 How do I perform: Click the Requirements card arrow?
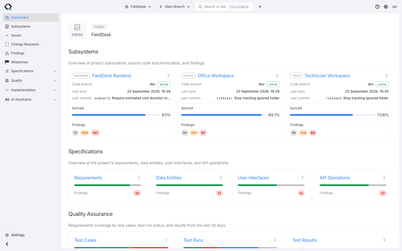[139, 178]
